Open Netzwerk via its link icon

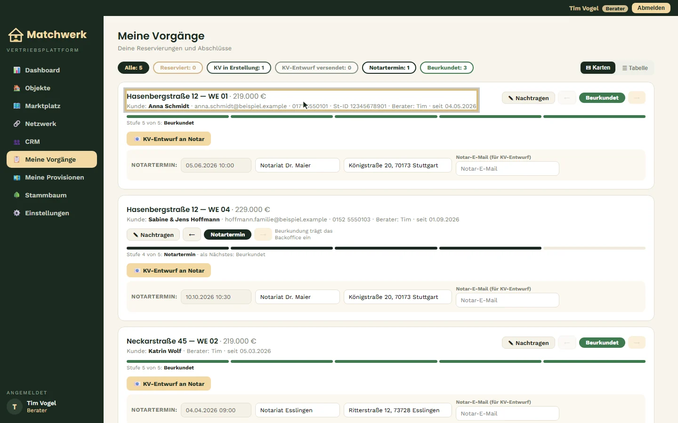tap(17, 124)
